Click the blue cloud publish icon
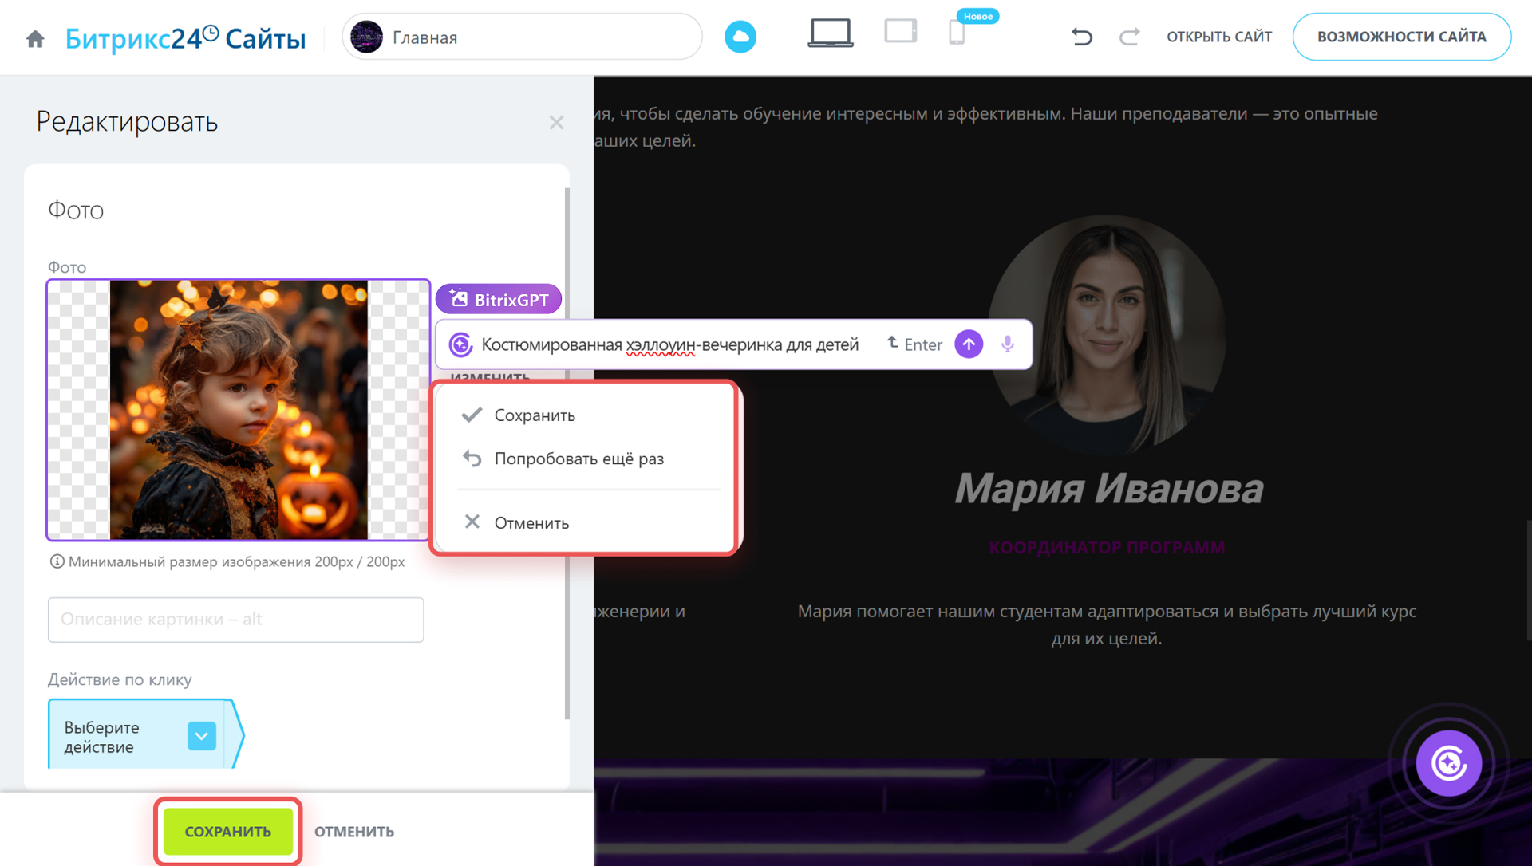This screenshot has height=866, width=1532. click(740, 37)
